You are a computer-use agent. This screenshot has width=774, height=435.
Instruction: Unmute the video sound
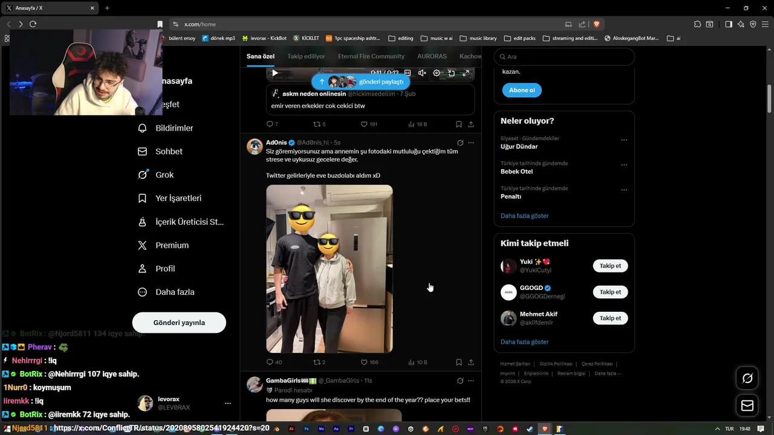[x=422, y=73]
